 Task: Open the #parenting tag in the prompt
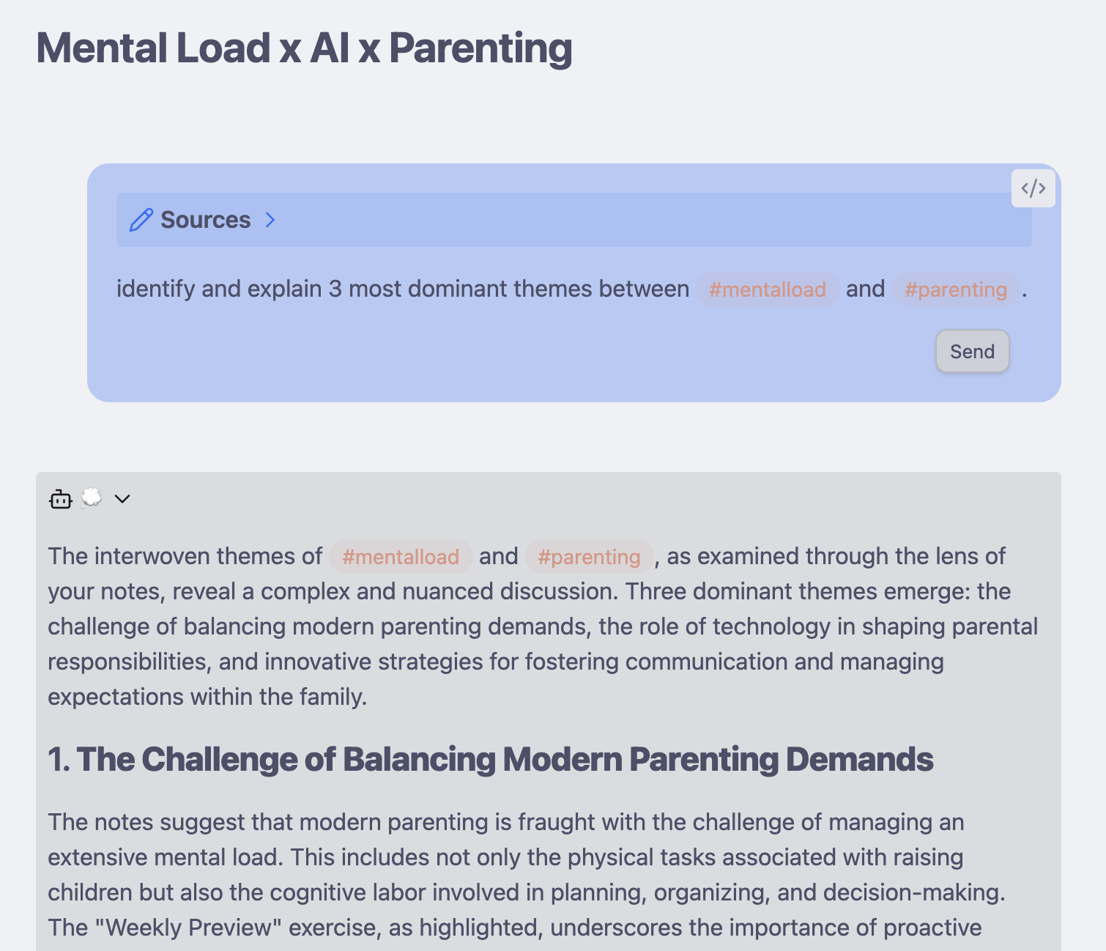955,289
